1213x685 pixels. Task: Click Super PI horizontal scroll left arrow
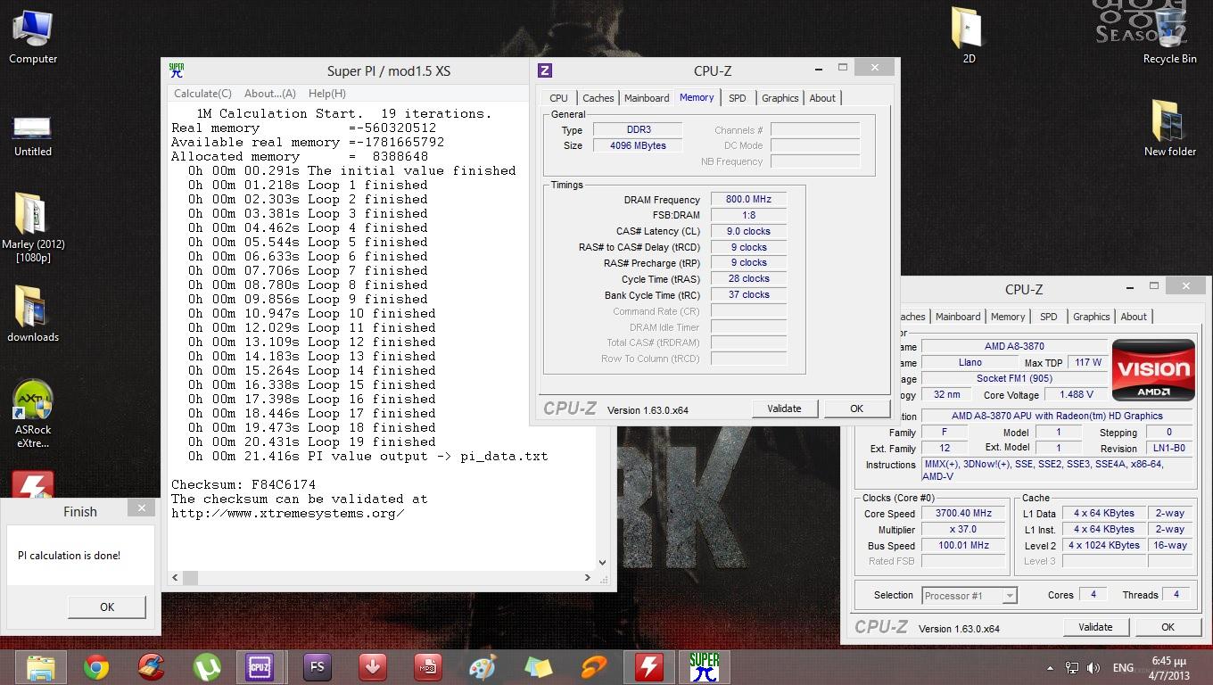click(175, 577)
